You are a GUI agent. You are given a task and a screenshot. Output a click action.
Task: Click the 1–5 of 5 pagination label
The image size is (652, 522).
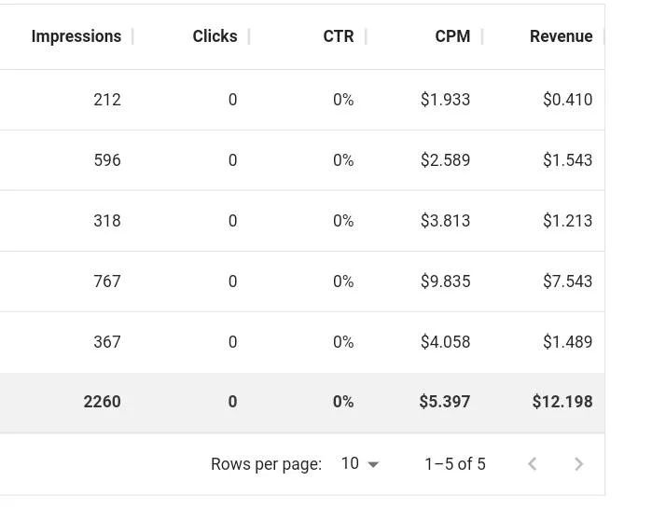pos(455,464)
